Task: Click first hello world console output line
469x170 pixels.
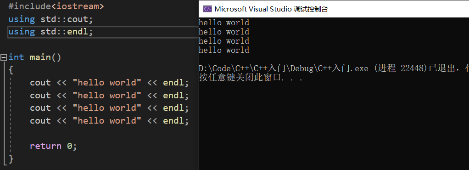Action: [x=224, y=23]
